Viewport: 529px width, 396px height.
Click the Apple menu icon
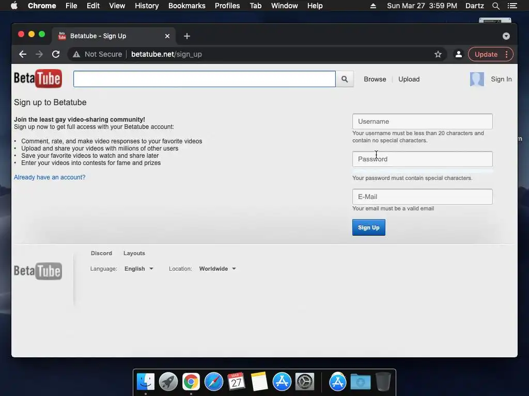(14, 6)
